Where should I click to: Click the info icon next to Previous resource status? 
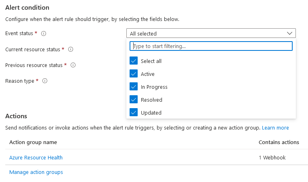[x=73, y=65]
